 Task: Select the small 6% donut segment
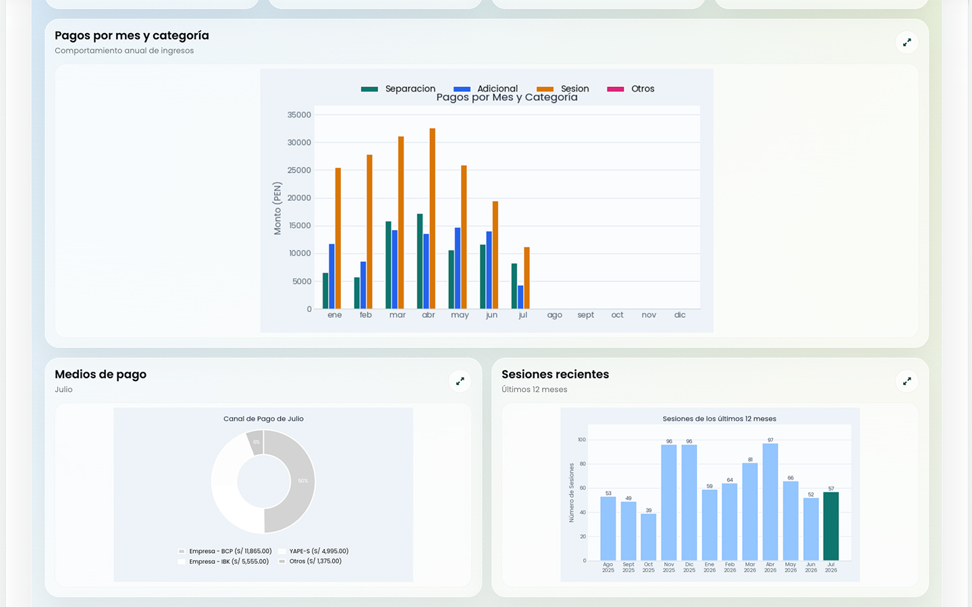255,442
